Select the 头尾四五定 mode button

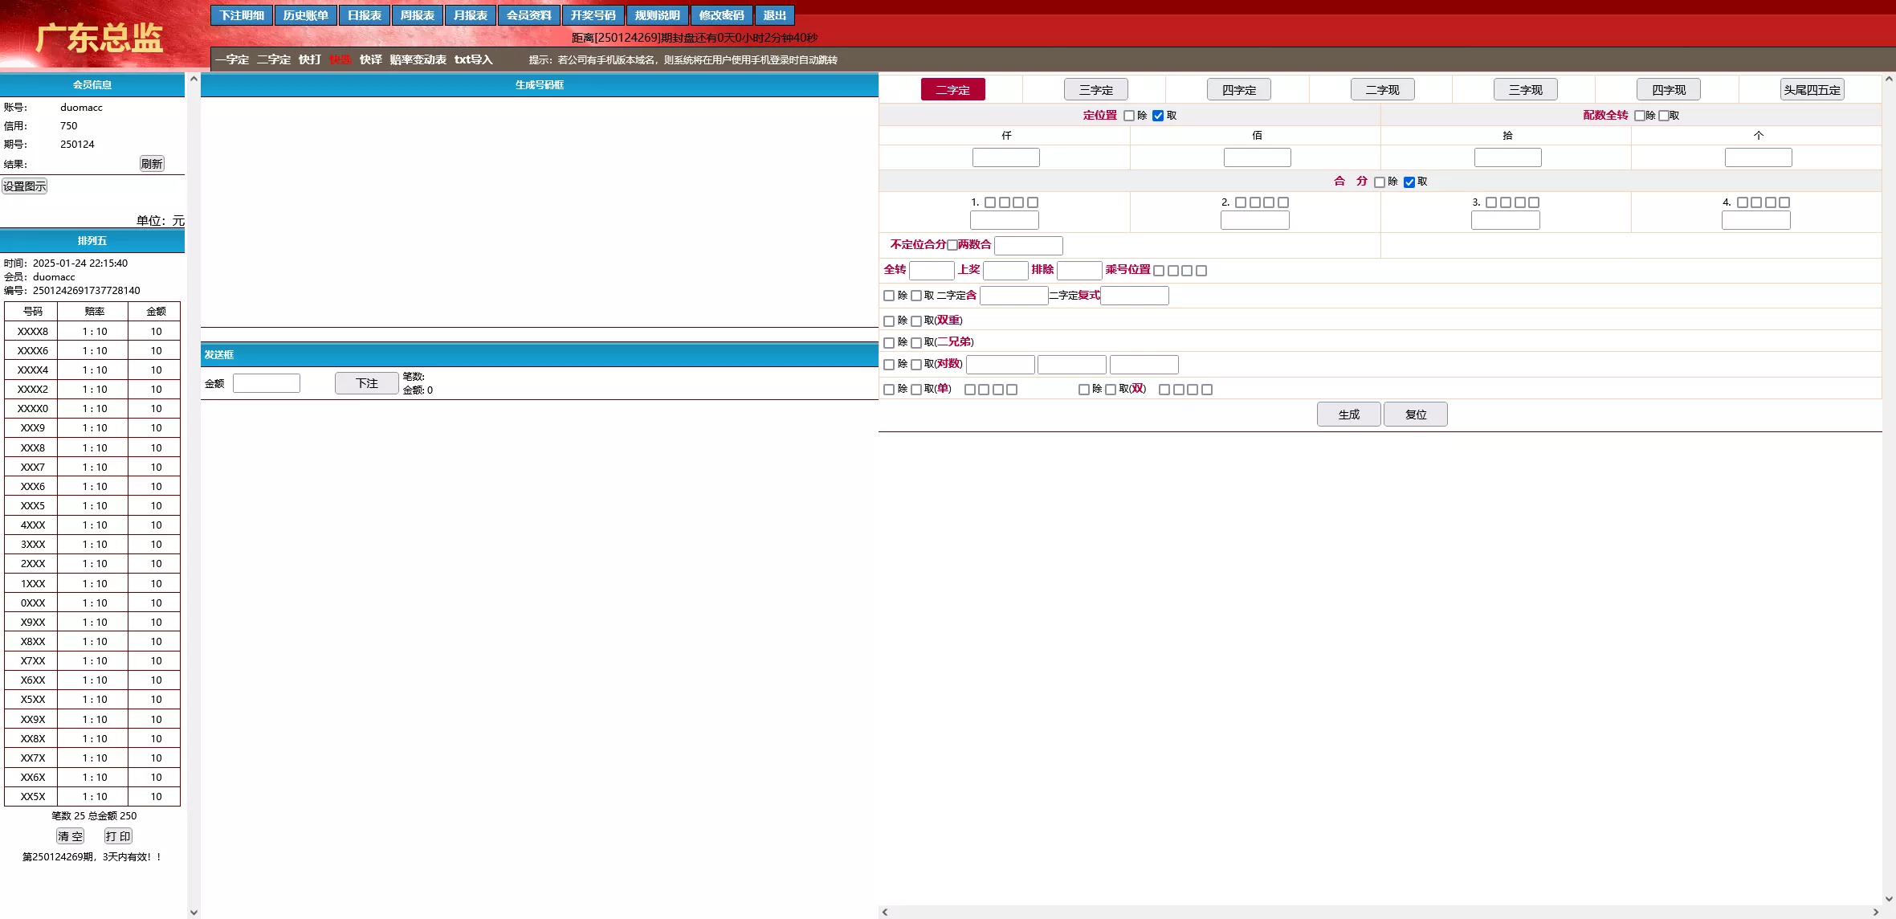click(x=1812, y=90)
